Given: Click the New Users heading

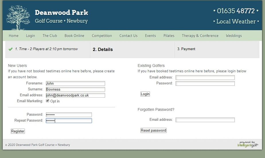Looking at the screenshot, I should tap(17, 66).
